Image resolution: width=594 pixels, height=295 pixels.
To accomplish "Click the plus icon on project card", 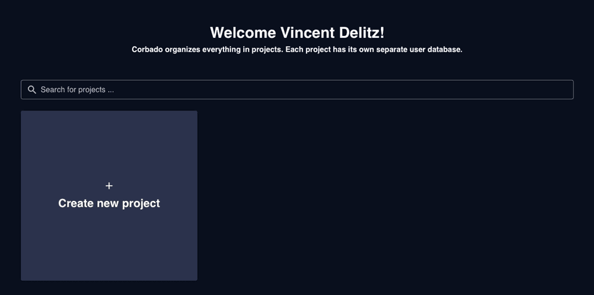I will [109, 186].
